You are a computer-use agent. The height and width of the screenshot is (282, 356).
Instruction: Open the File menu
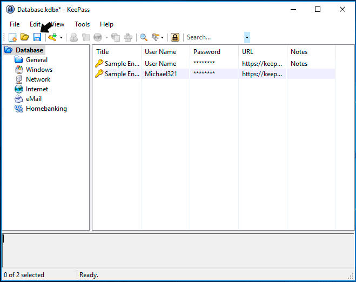(x=15, y=24)
